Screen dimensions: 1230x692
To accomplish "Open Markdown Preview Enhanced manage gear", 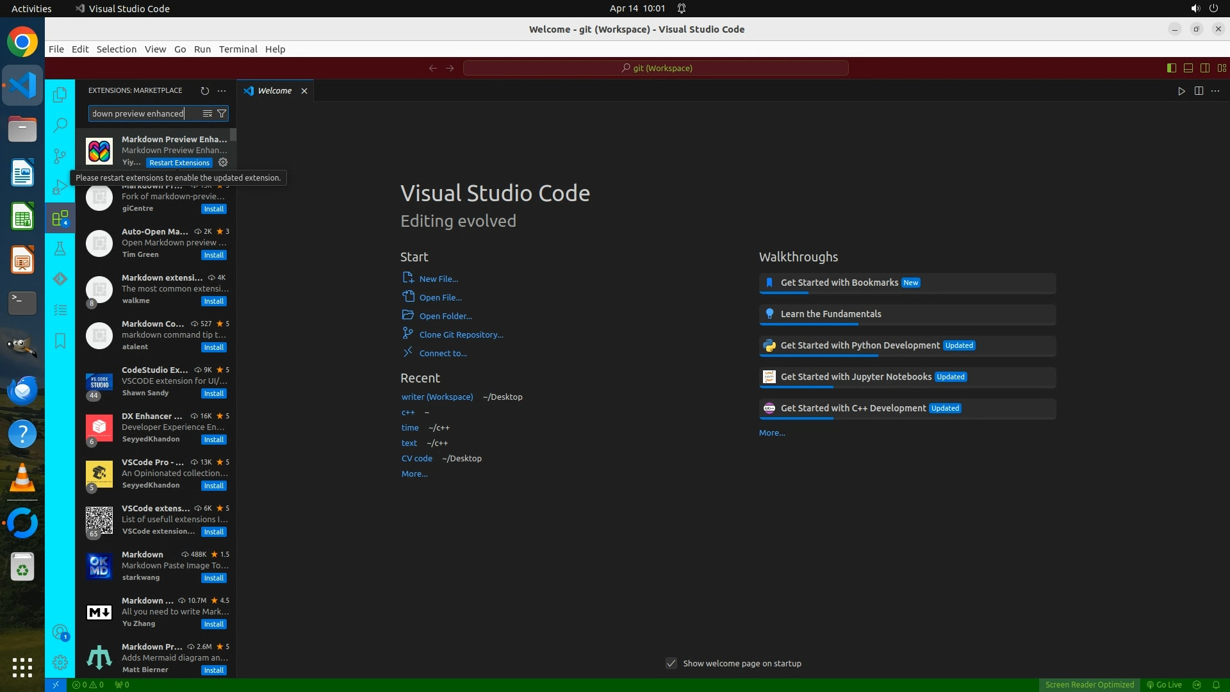I will 223,163.
